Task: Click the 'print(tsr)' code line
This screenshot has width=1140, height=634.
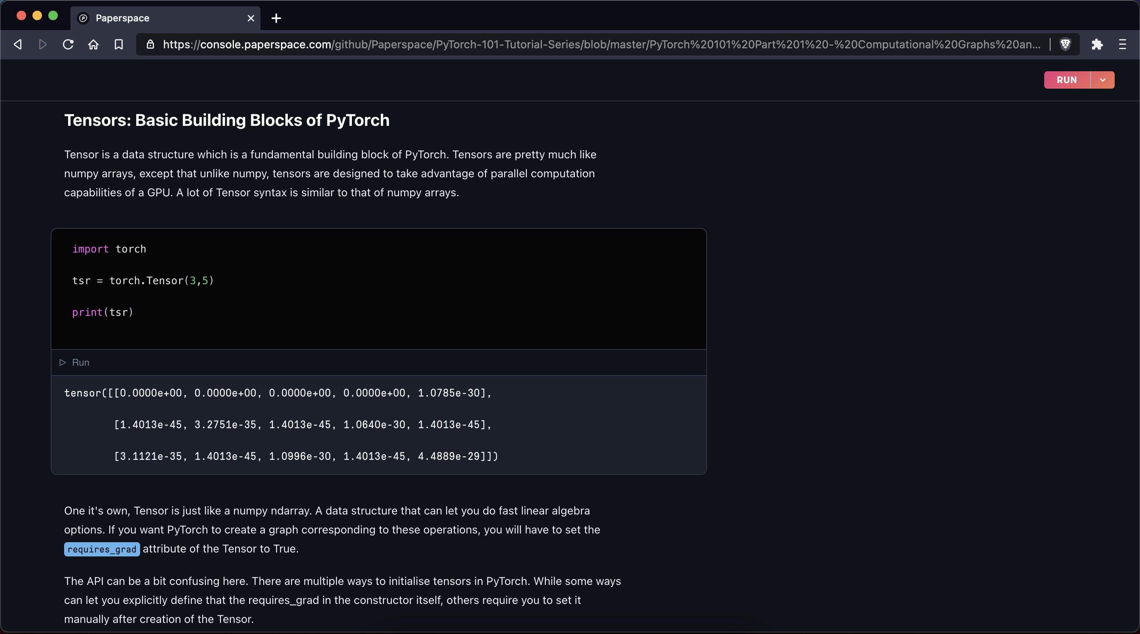Action: coord(103,312)
